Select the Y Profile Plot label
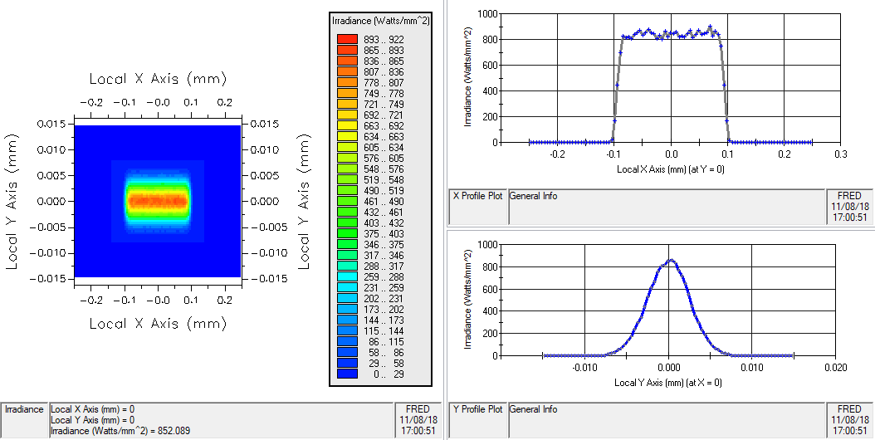 tap(477, 409)
